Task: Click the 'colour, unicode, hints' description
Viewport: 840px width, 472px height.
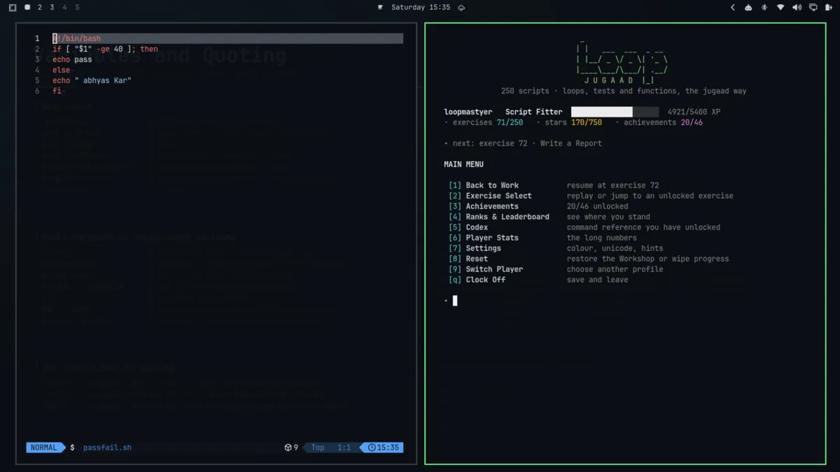Action: [615, 248]
